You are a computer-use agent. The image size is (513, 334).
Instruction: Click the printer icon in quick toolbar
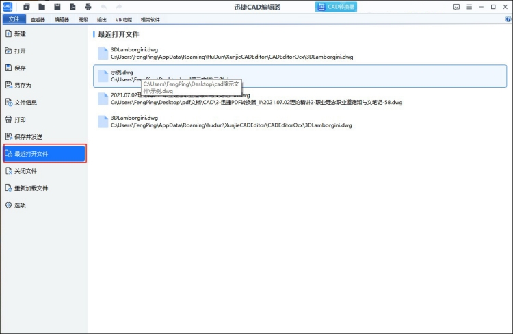[88, 7]
